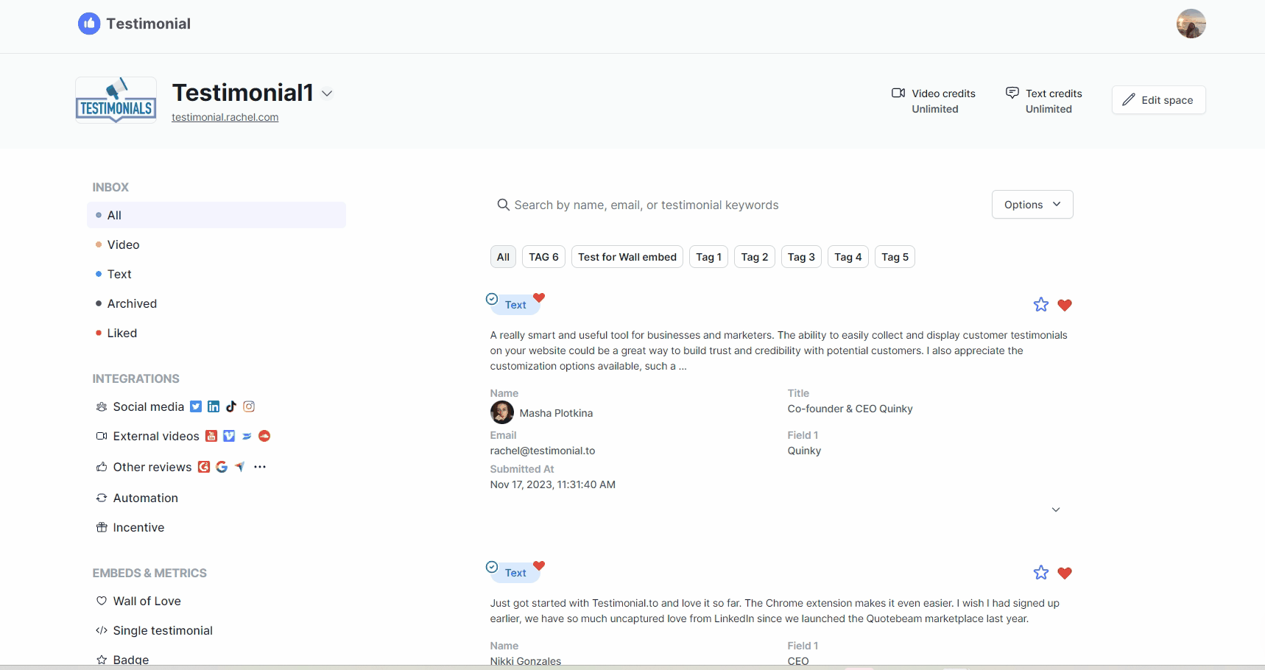Filter by the Tag 3 chip
The image size is (1265, 670).
pos(801,257)
